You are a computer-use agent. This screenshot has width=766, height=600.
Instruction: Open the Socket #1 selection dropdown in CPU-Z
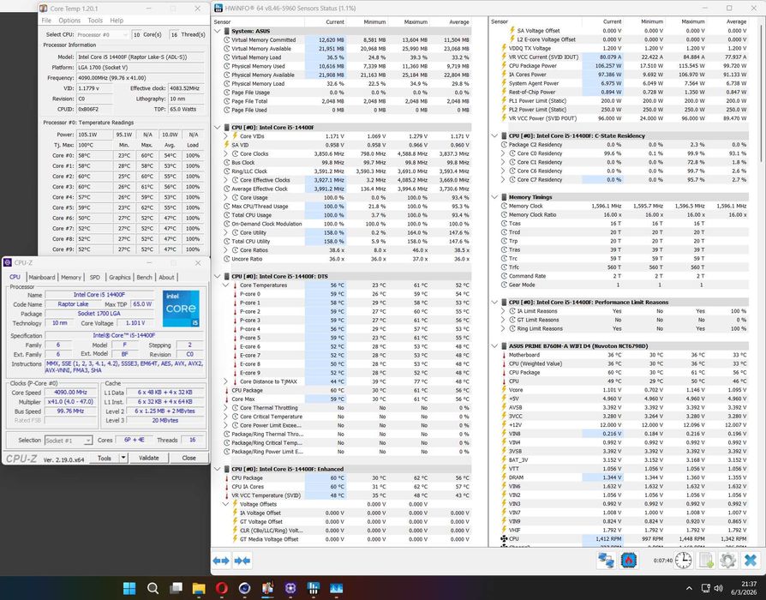tap(69, 441)
